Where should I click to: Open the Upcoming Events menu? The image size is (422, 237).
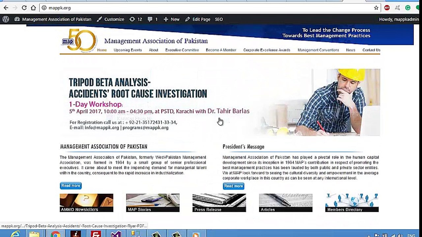coord(127,50)
